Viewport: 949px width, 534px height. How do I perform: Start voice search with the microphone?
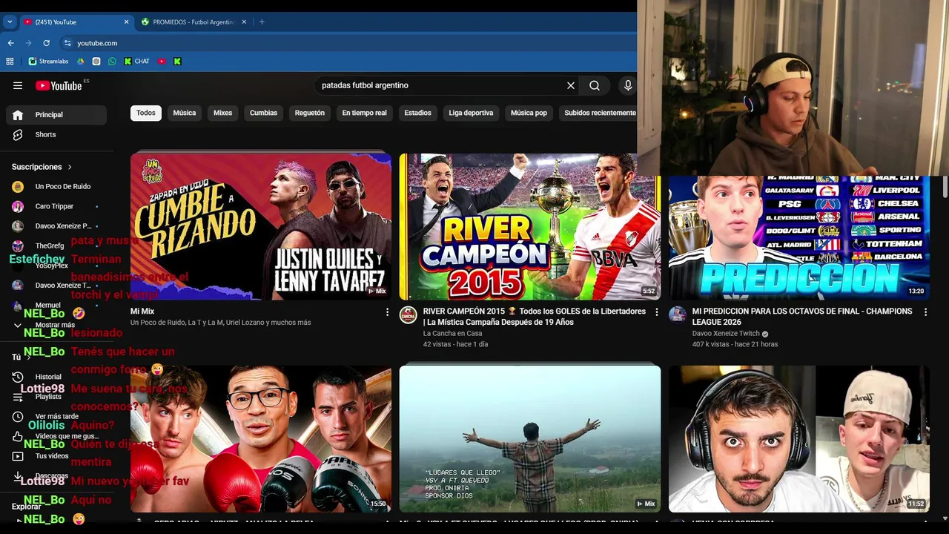628,85
